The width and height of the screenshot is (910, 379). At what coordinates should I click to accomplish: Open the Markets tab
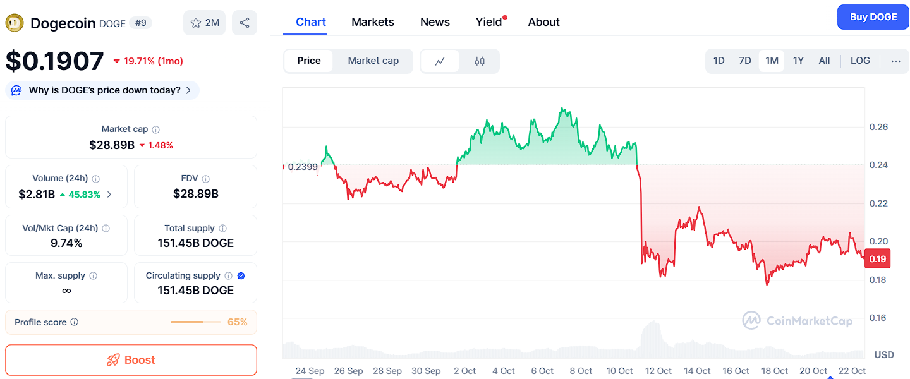tap(373, 22)
